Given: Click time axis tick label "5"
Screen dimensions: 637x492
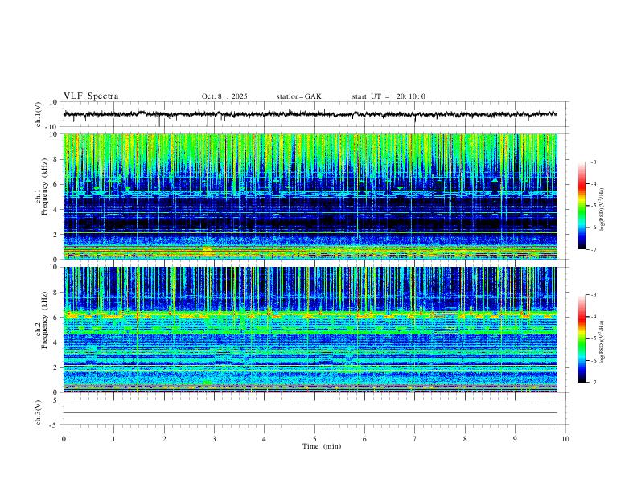Looking at the screenshot, I should 314,439.
